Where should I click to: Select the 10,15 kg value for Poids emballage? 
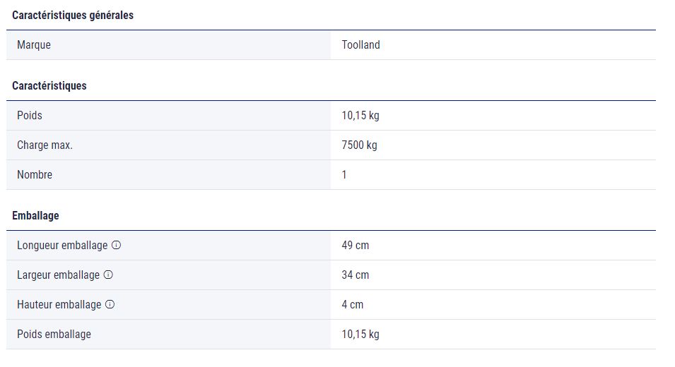click(360, 335)
